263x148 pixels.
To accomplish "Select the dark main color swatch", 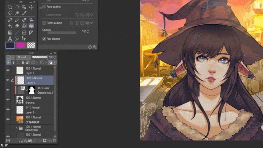I will [x=10, y=45].
